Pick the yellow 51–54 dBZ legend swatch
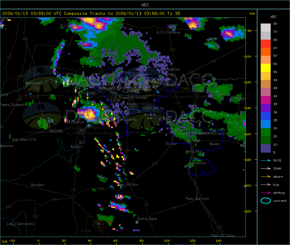The width and height of the screenshot is (290, 245). coord(266,68)
